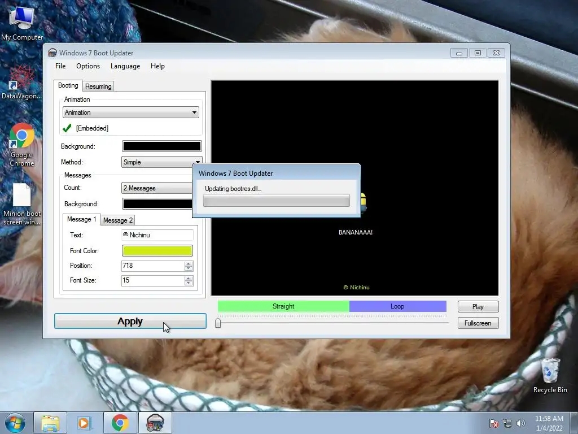Click the Windows Start orb
578x434 pixels.
[x=15, y=423]
